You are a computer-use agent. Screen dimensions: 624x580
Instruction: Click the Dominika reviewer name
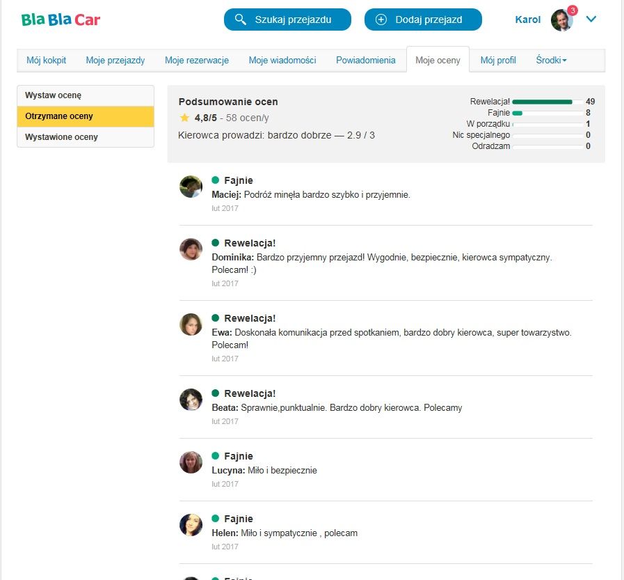pos(233,258)
